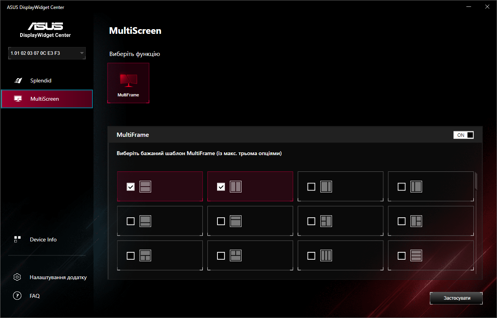Screen dimensions: 497x318
Task: Check the three horizontal rows template box
Action: pyautogui.click(x=401, y=256)
